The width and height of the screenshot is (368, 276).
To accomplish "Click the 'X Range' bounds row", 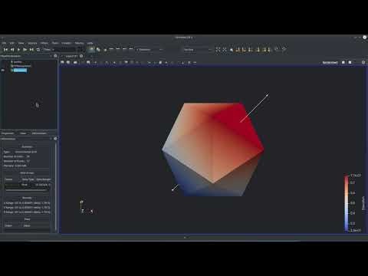I will coord(27,203).
